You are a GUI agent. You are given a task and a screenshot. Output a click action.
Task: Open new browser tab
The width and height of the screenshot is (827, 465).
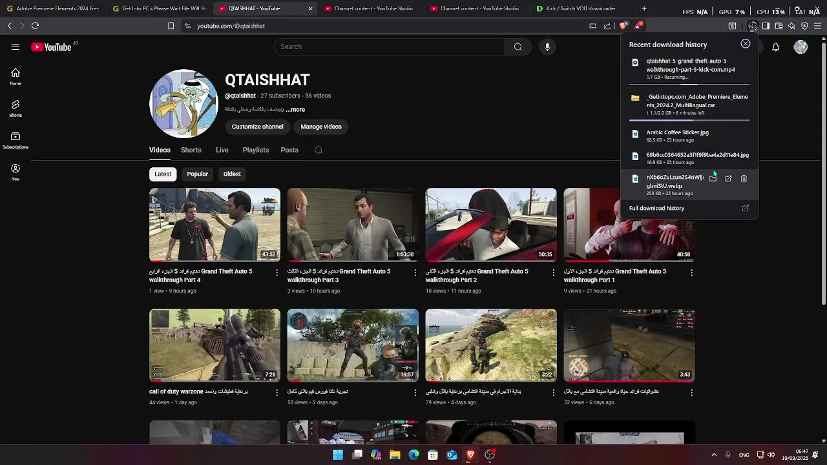pos(644,8)
